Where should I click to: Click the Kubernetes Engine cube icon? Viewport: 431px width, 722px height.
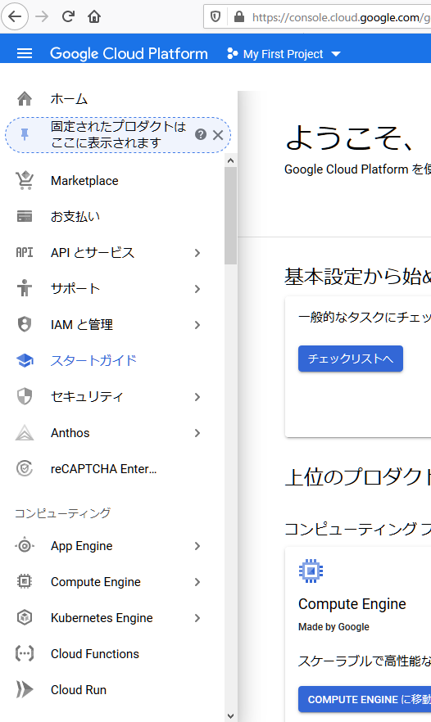coord(25,618)
